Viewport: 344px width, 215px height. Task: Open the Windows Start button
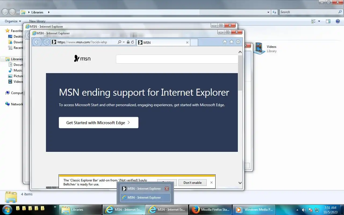click(x=7, y=209)
